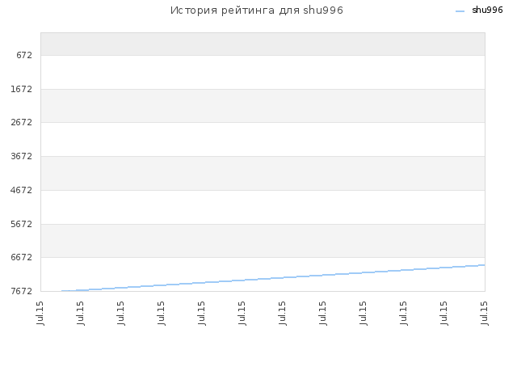Click the blue rating line at its midpoint

[x=273, y=278]
